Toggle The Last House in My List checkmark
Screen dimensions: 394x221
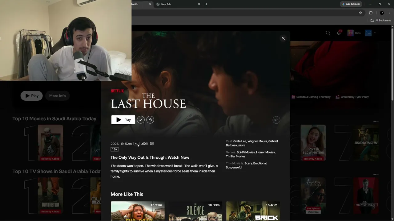pyautogui.click(x=141, y=120)
